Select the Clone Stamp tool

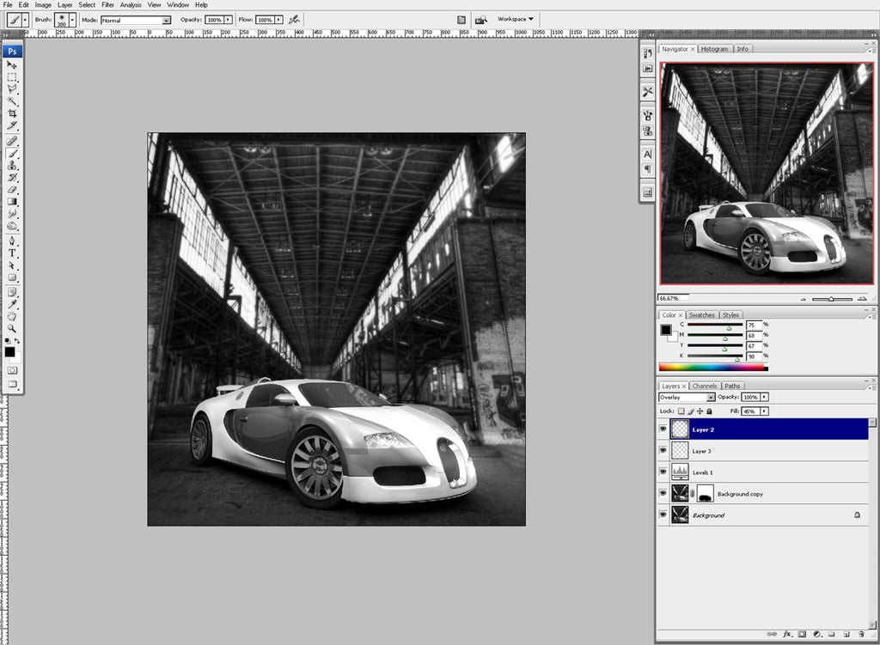pyautogui.click(x=13, y=163)
